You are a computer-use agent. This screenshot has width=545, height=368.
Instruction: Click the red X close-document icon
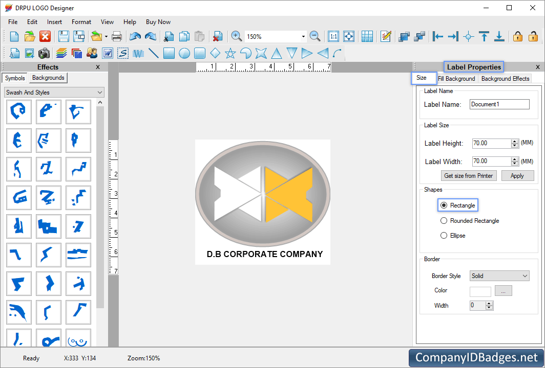[45, 36]
